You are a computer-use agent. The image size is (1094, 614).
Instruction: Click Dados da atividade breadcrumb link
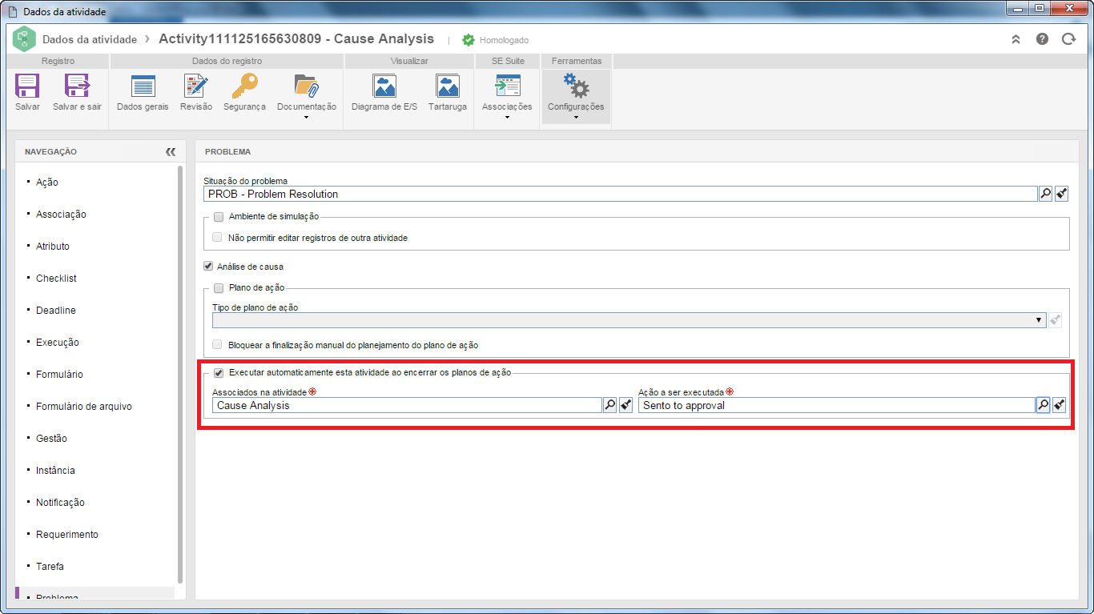tap(90, 39)
